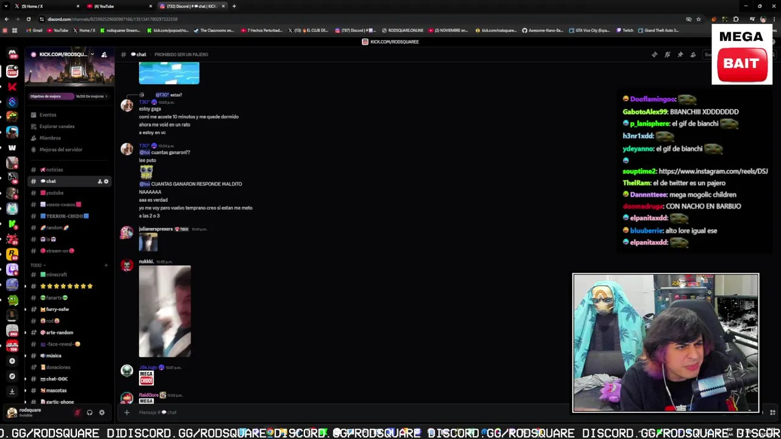Image resolution: width=781 pixels, height=439 pixels.
Task: Add a server with the plus icon
Action: pos(12,361)
